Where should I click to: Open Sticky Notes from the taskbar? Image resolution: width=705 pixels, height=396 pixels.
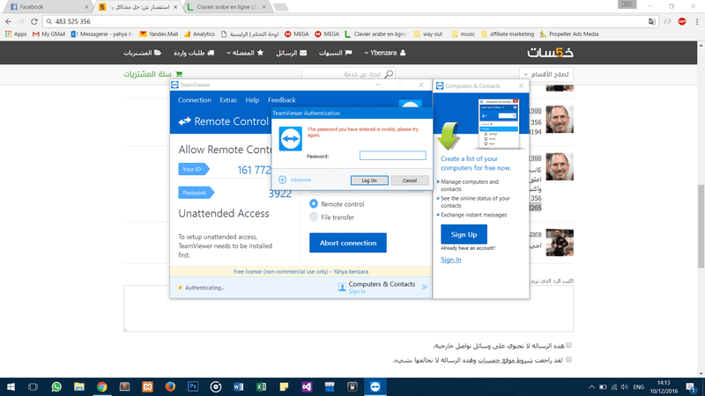pyautogui.click(x=284, y=386)
